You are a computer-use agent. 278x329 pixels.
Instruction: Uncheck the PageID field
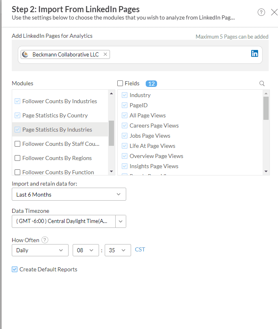[124, 105]
